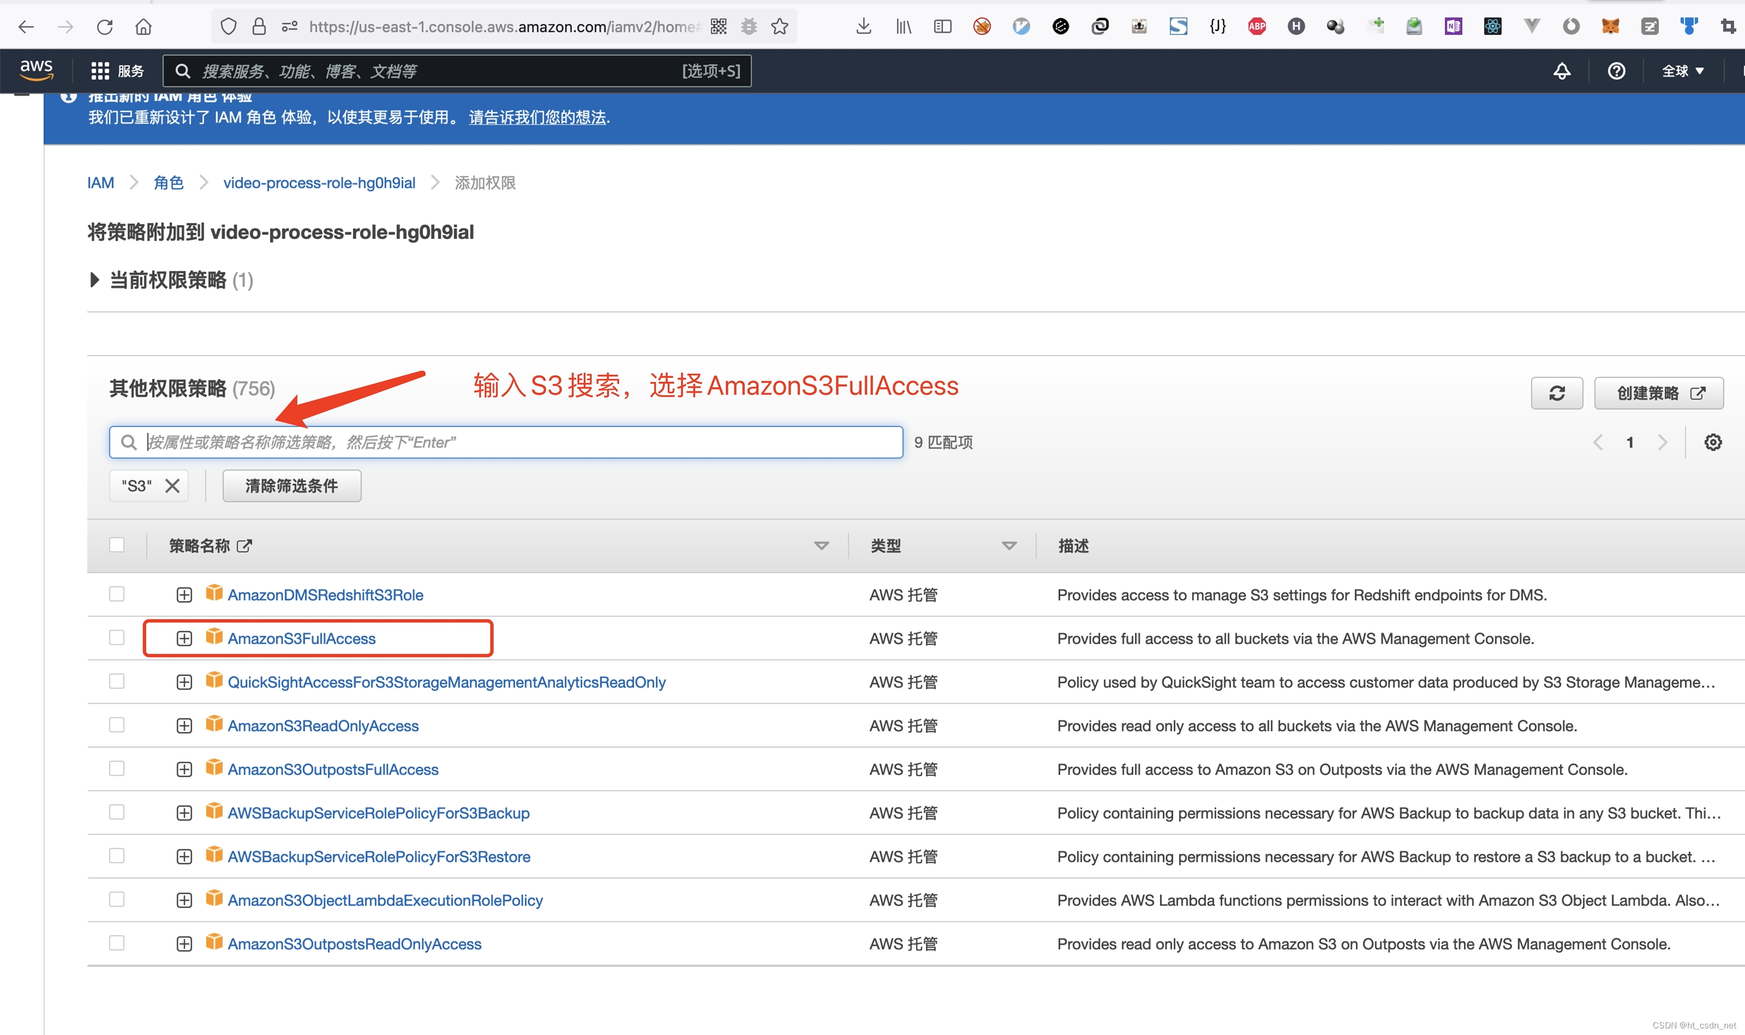Check the AmazonS3ObjectLambdaExecutionRolePolicy checkbox
1745x1035 pixels.
pyautogui.click(x=117, y=899)
